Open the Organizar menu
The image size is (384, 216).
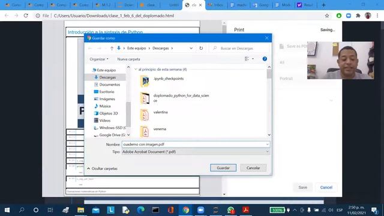(99, 59)
